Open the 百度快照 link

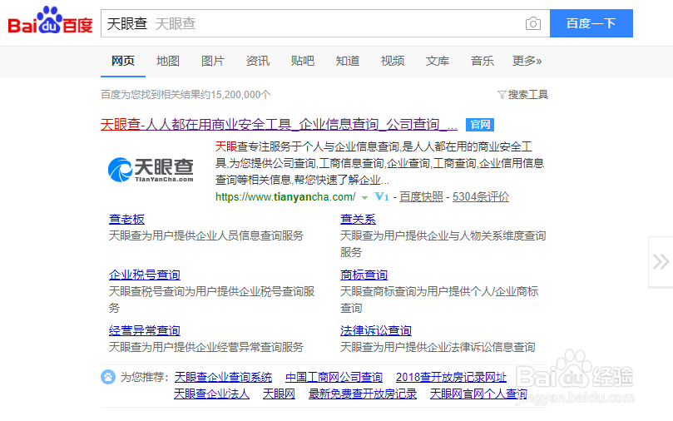tap(421, 197)
